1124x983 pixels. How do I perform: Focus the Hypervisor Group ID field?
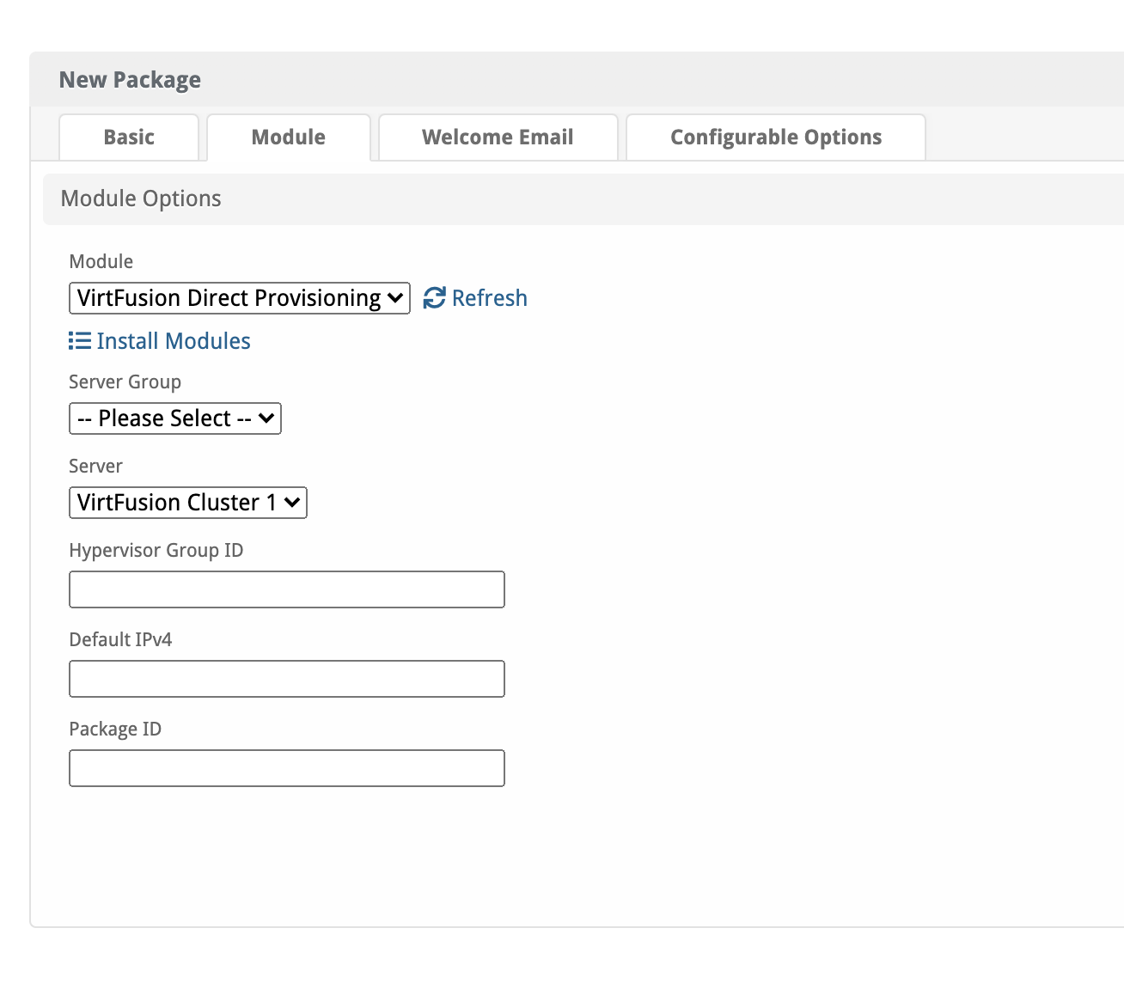[x=287, y=589]
